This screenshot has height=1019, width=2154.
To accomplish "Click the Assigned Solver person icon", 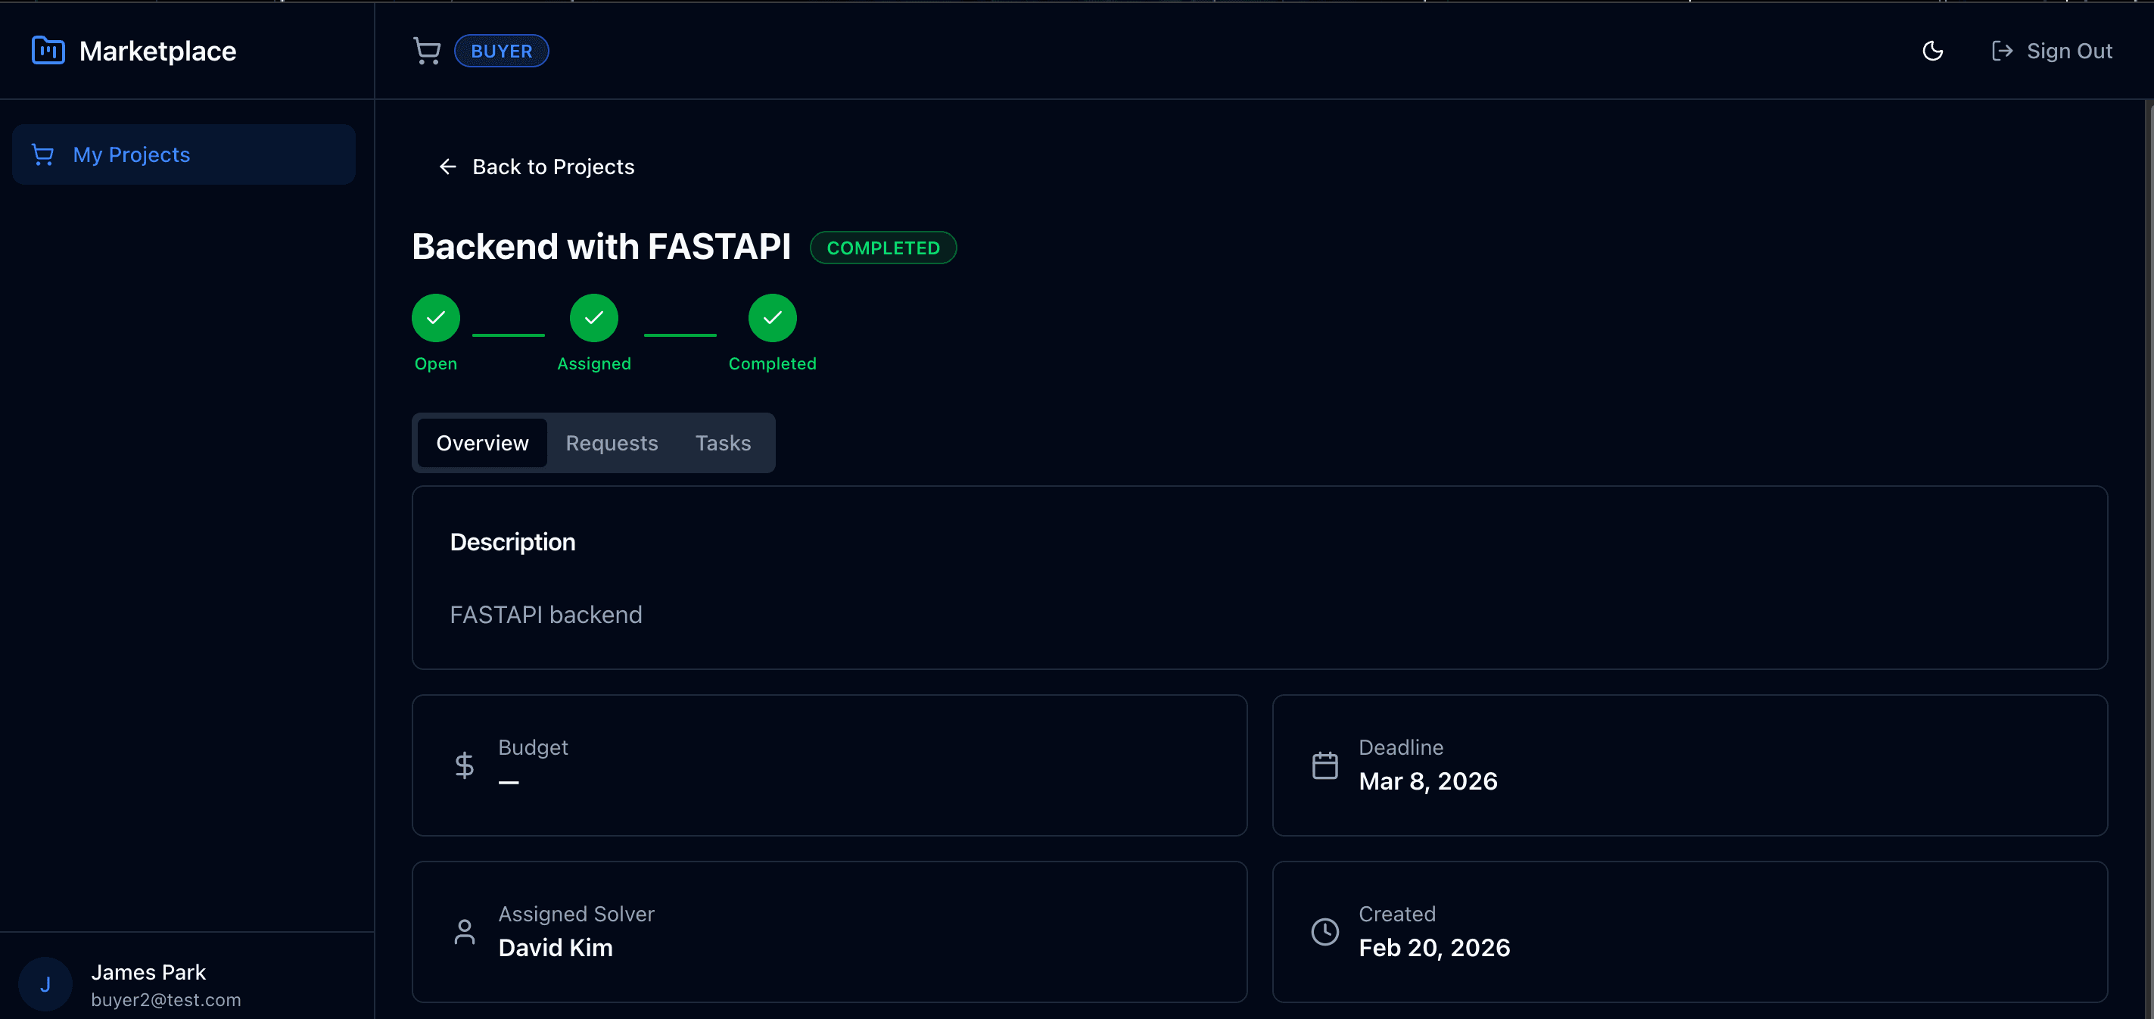I will 464,931.
